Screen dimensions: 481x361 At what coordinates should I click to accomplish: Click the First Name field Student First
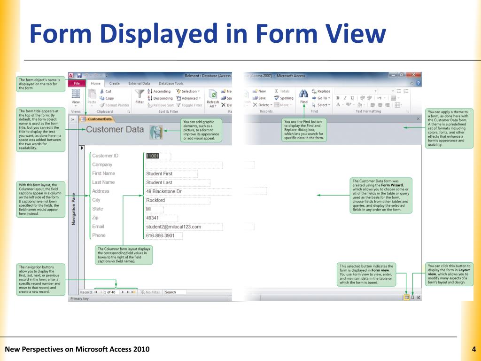coord(171,174)
